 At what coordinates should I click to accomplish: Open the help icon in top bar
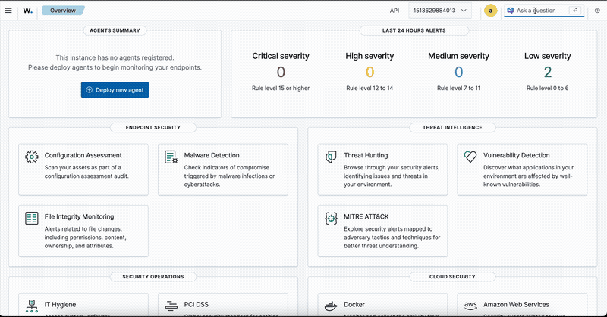pyautogui.click(x=597, y=11)
